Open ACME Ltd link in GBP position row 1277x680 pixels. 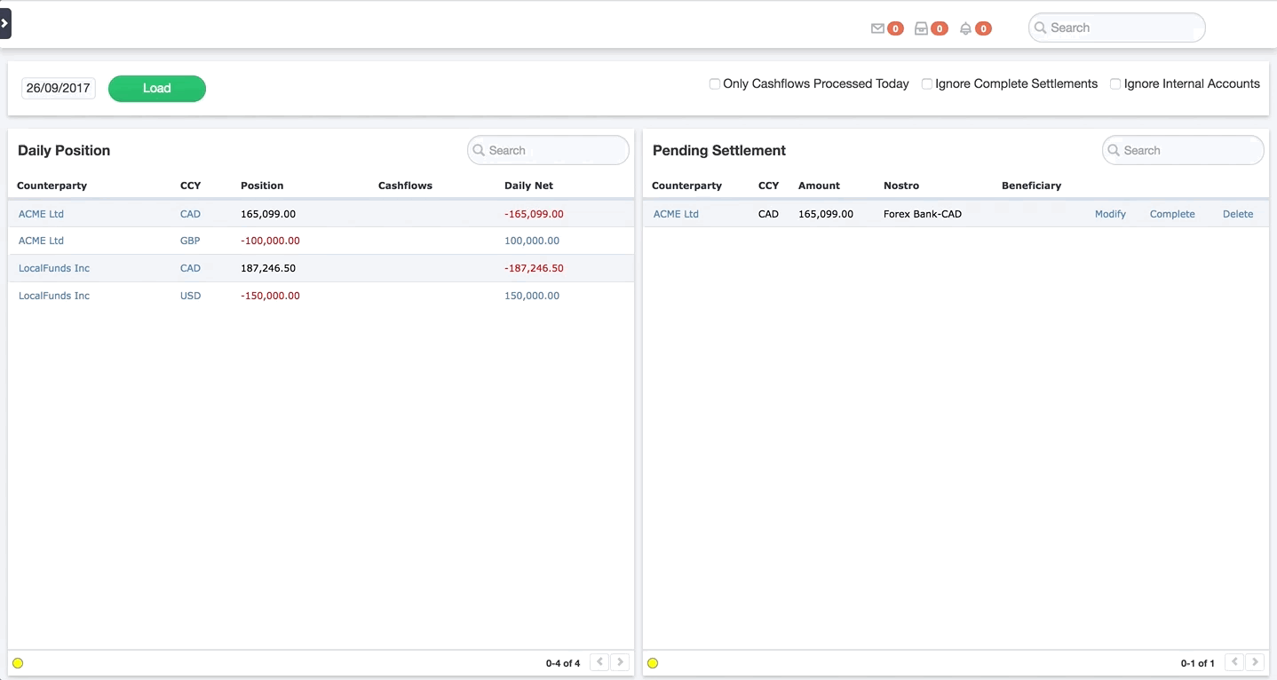tap(41, 241)
